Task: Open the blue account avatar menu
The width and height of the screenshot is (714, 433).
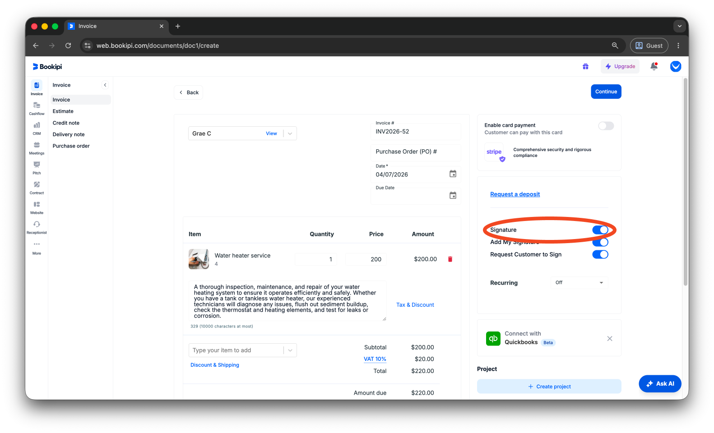Action: point(676,66)
